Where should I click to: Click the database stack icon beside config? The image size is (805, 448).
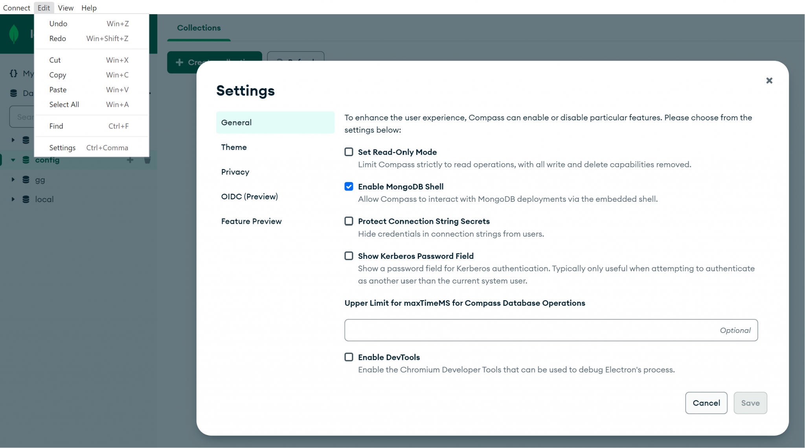(26, 160)
